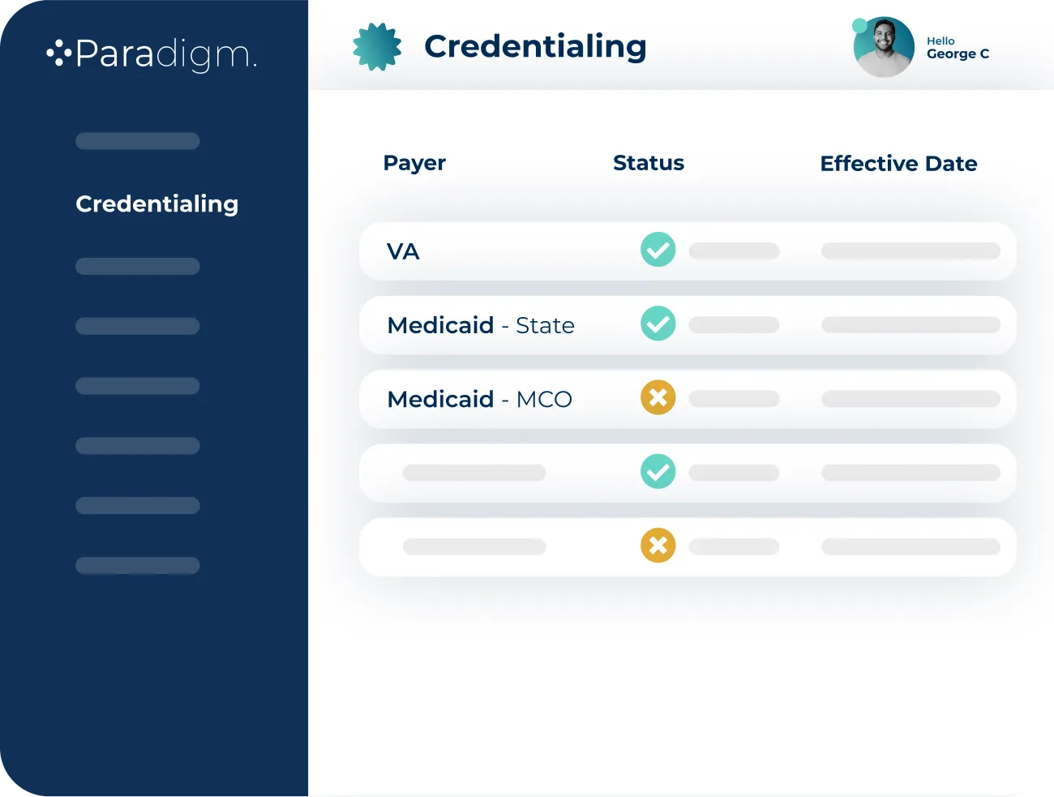1054x797 pixels.
Task: Sort by the Effective Date column header
Action: (x=898, y=164)
